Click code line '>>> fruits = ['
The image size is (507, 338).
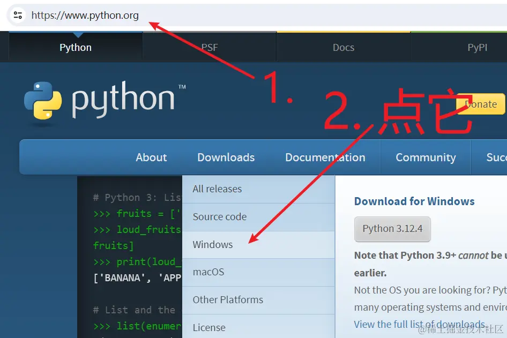pyautogui.click(x=137, y=214)
